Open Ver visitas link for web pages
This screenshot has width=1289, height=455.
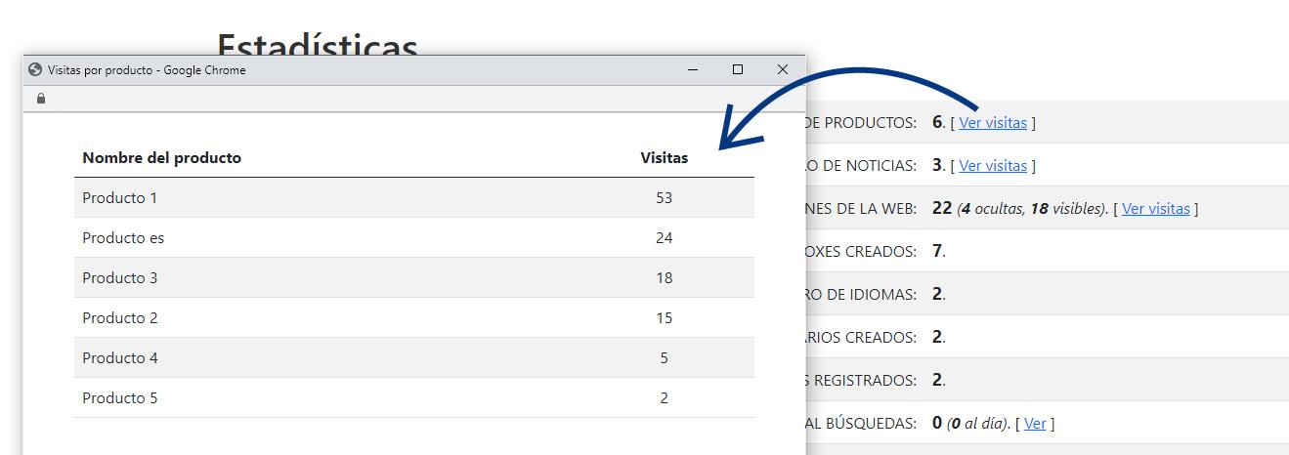[x=1155, y=209]
